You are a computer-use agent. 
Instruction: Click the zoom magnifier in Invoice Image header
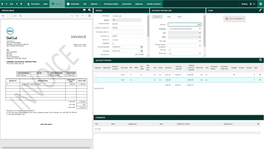[89, 10]
